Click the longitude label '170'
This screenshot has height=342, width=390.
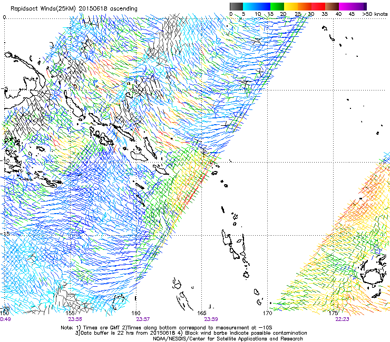[268, 313]
